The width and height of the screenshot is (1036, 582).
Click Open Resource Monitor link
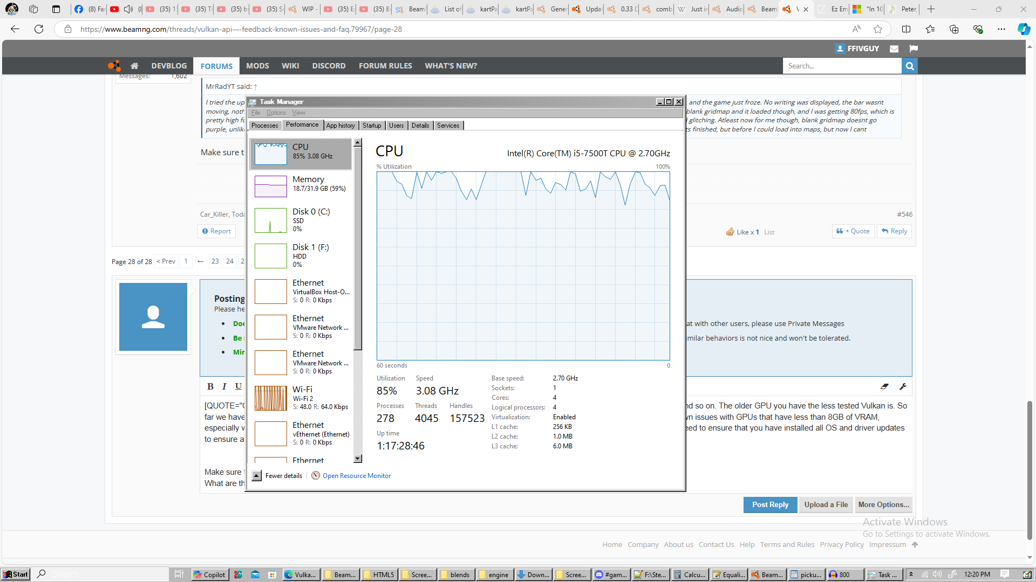pyautogui.click(x=356, y=476)
